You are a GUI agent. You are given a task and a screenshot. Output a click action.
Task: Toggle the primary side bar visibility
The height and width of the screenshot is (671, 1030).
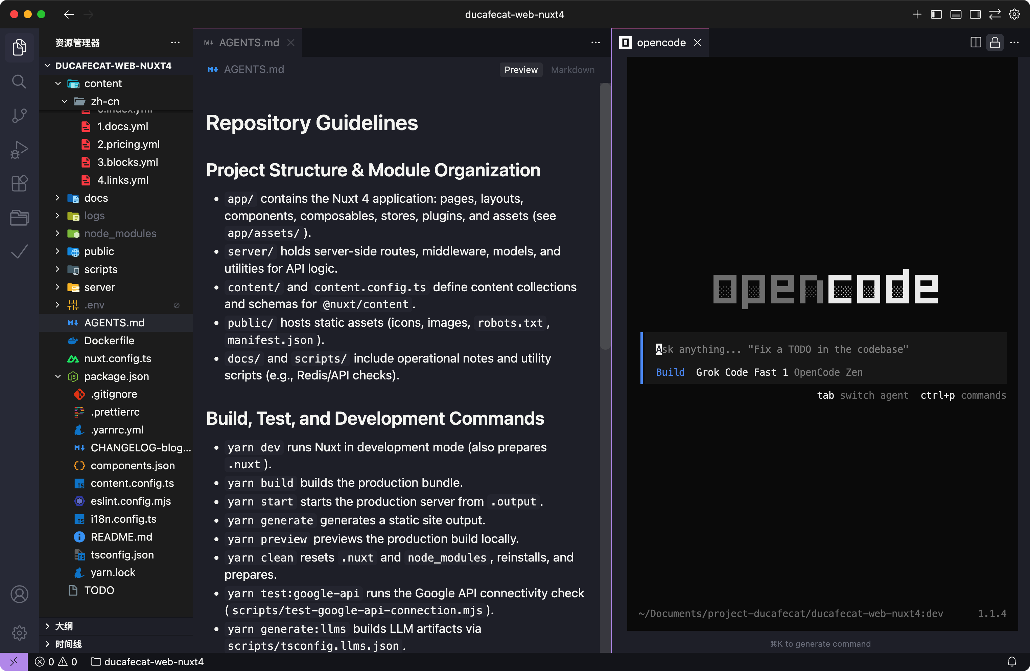(x=936, y=14)
